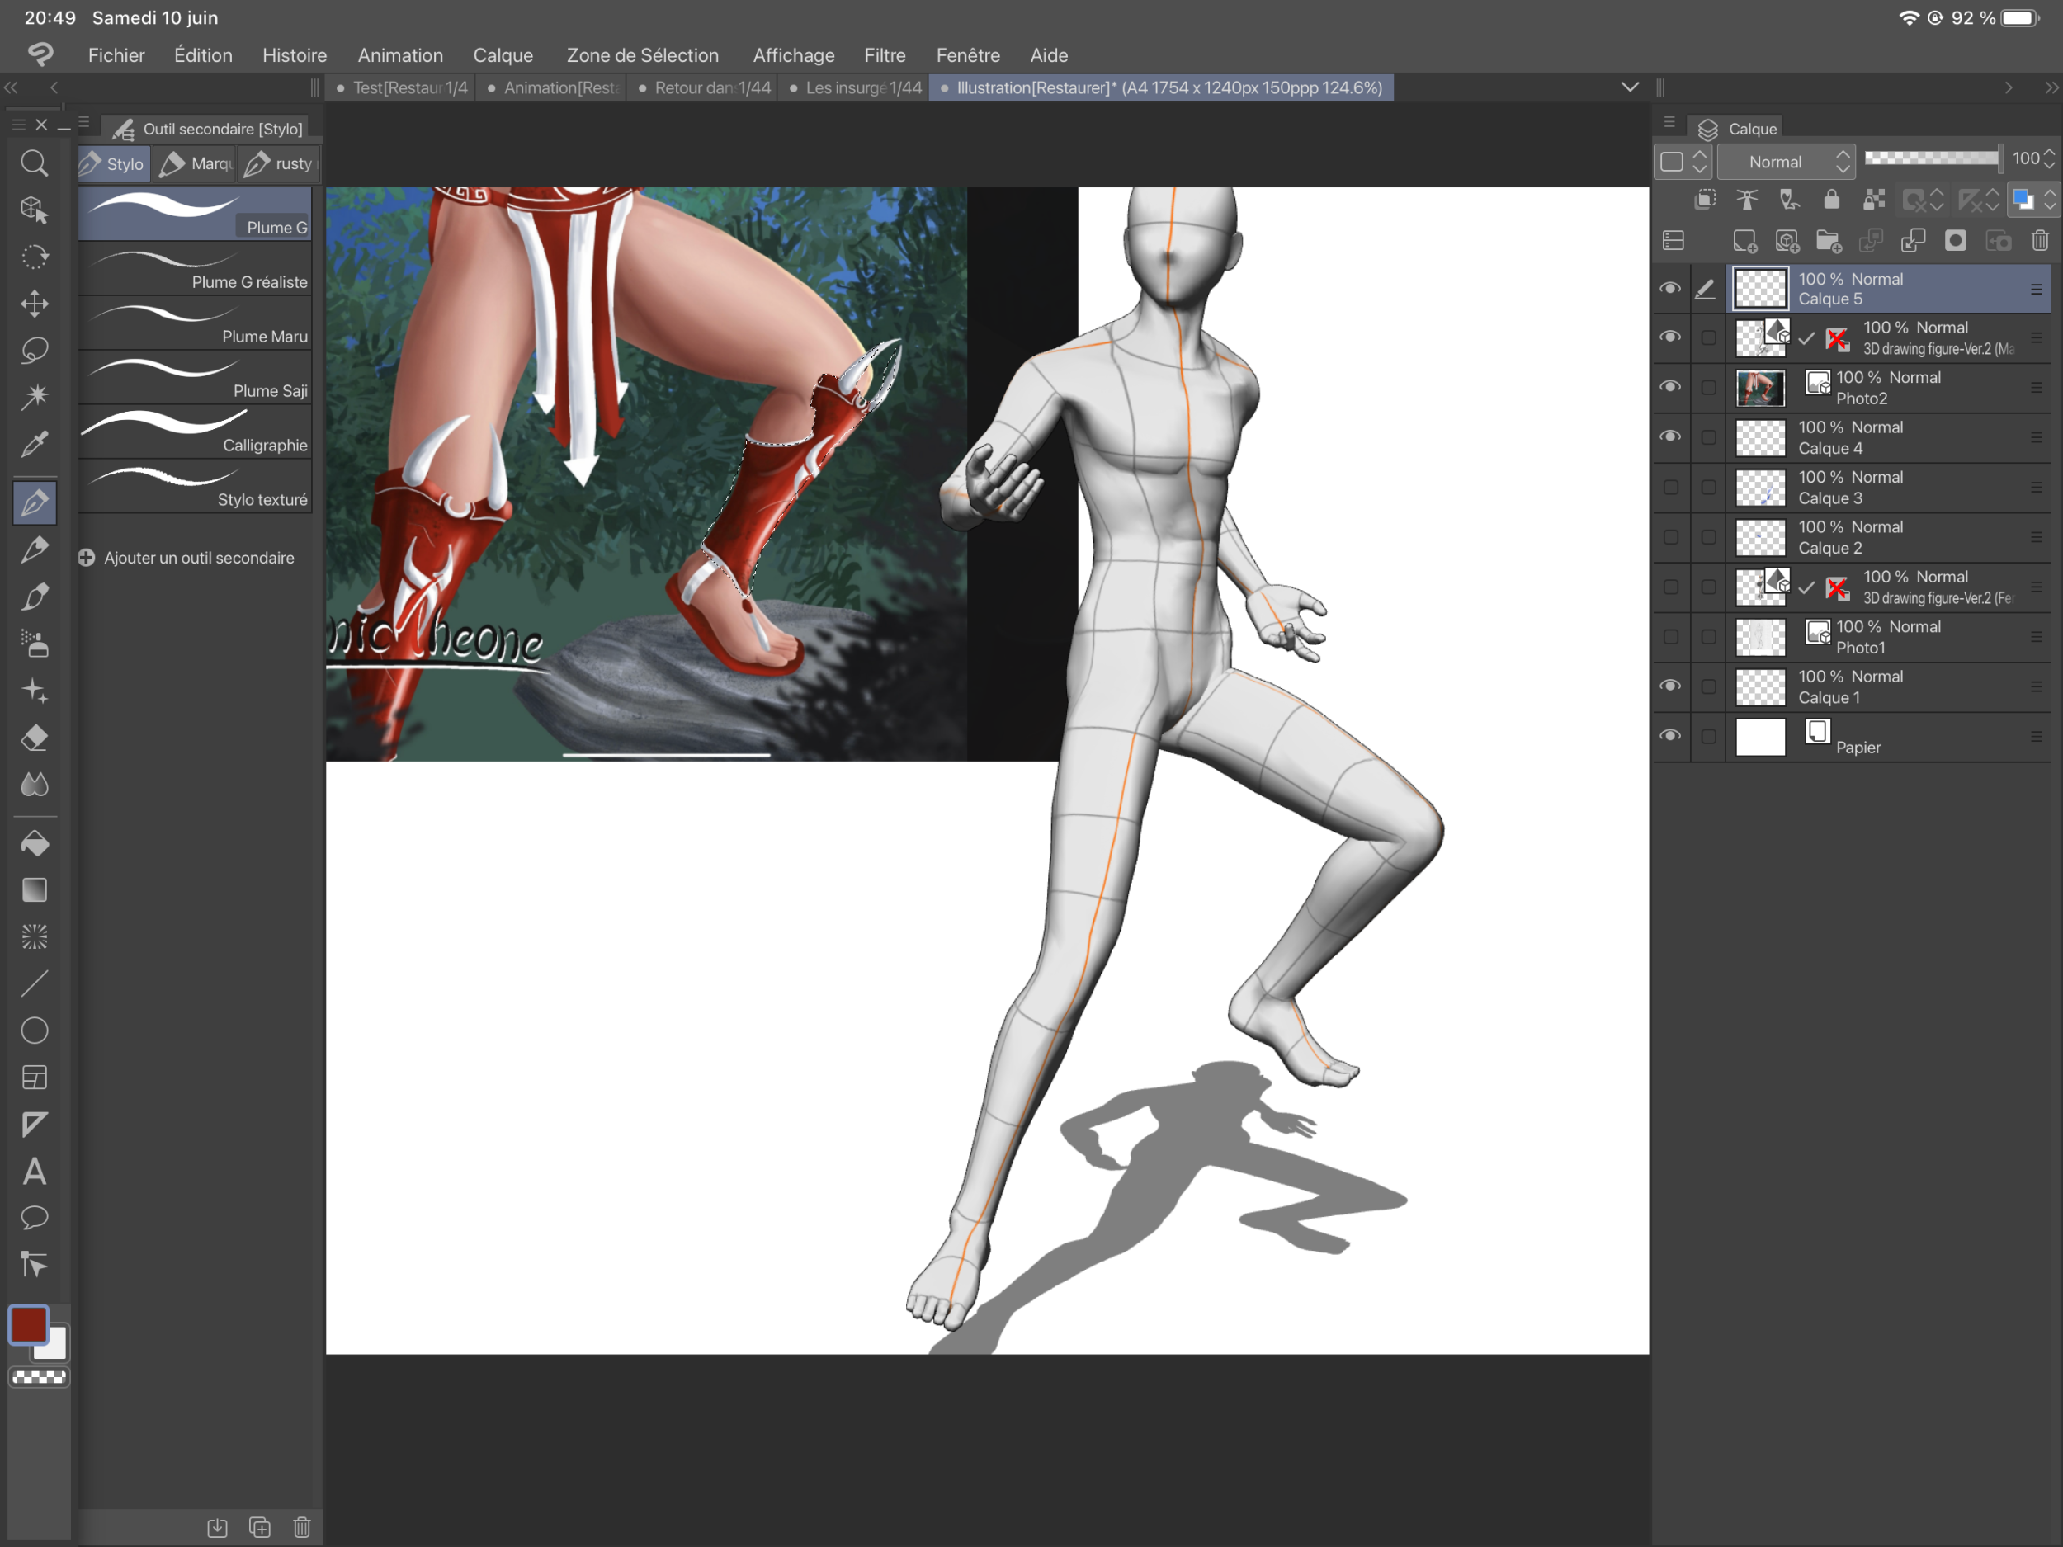
Task: Hide the Photo2 layer
Action: (x=1670, y=387)
